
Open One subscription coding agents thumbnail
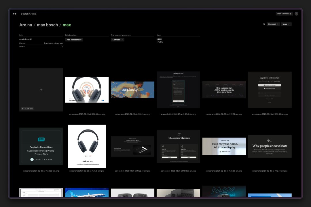pyautogui.click(x=224, y=90)
